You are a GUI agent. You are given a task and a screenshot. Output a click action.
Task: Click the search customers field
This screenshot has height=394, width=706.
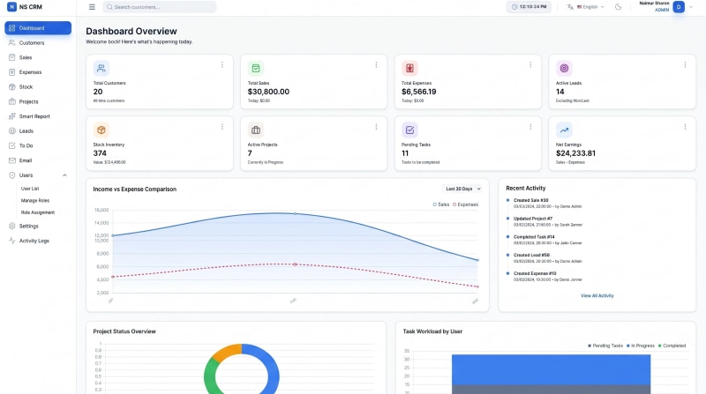pos(160,7)
